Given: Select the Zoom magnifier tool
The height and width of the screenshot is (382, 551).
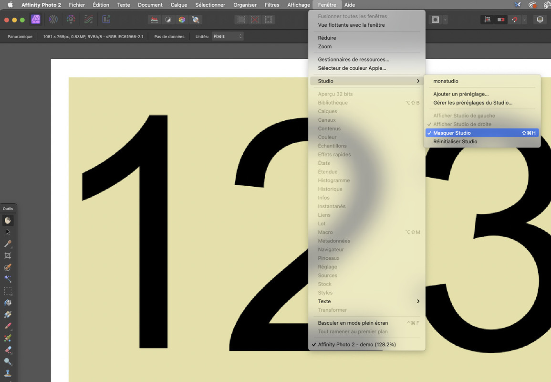Looking at the screenshot, I should pyautogui.click(x=8, y=362).
